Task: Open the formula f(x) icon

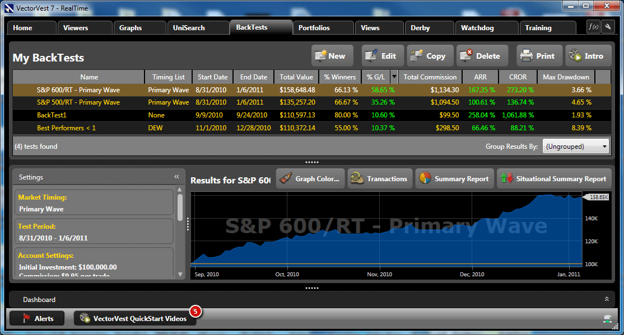Action: pos(593,27)
